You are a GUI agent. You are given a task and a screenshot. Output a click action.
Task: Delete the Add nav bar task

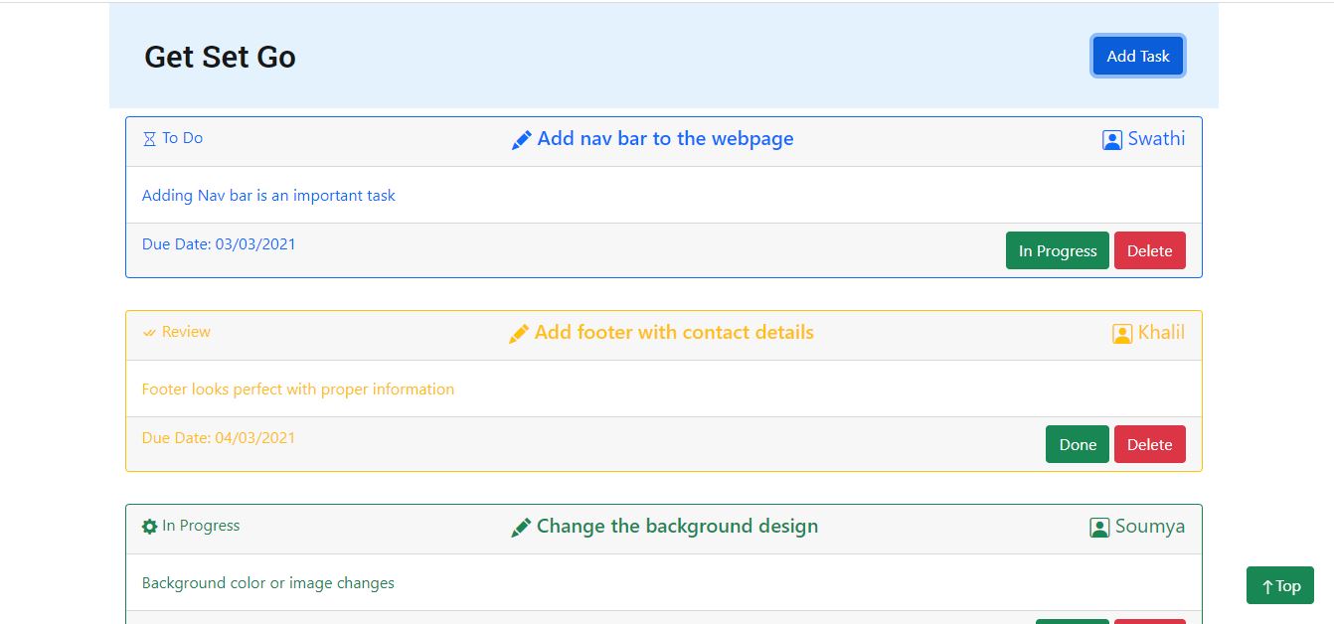(x=1149, y=251)
